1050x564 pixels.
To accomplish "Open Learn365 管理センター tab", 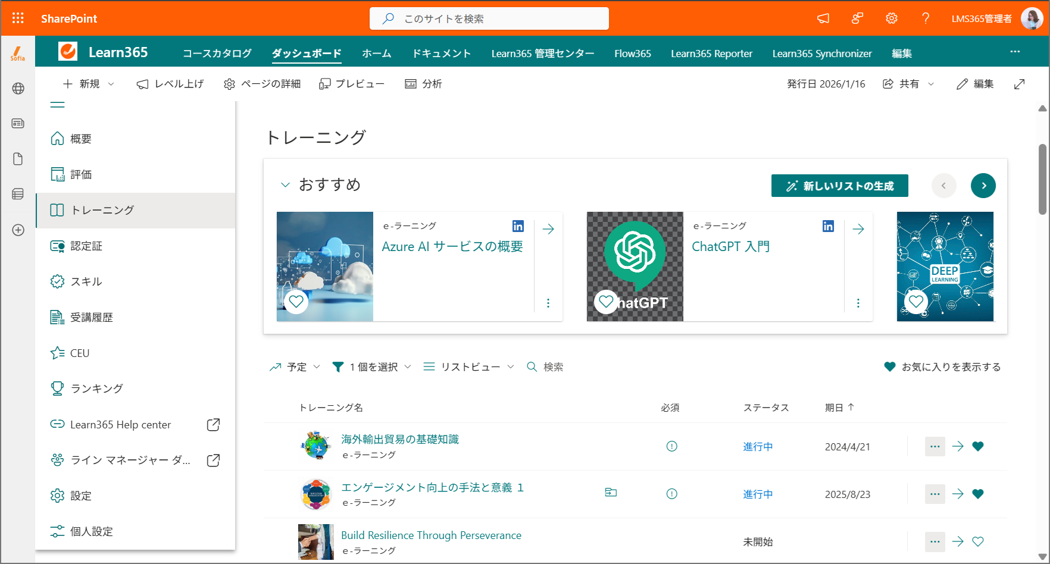I will point(543,54).
